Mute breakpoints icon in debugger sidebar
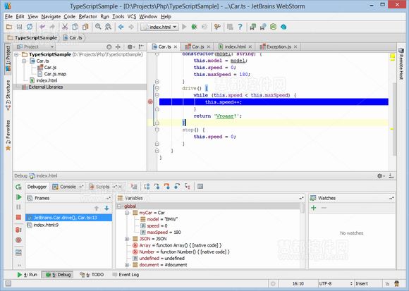The image size is (409, 291). tap(18, 240)
